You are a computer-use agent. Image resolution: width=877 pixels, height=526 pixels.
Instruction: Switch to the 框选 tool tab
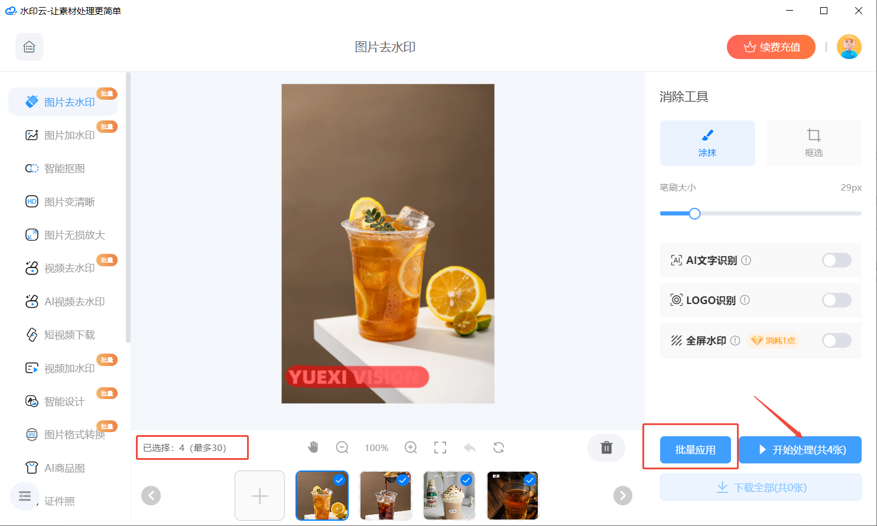pos(813,143)
